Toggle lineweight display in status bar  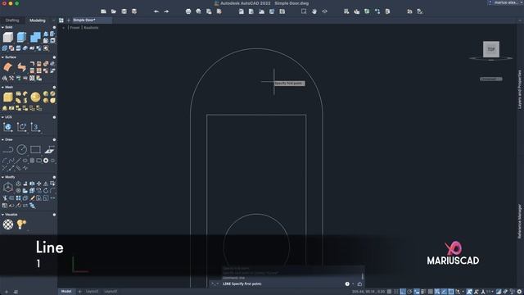[x=423, y=292]
